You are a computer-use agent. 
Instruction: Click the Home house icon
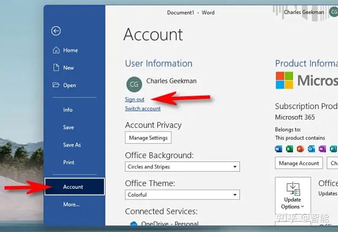(x=56, y=50)
